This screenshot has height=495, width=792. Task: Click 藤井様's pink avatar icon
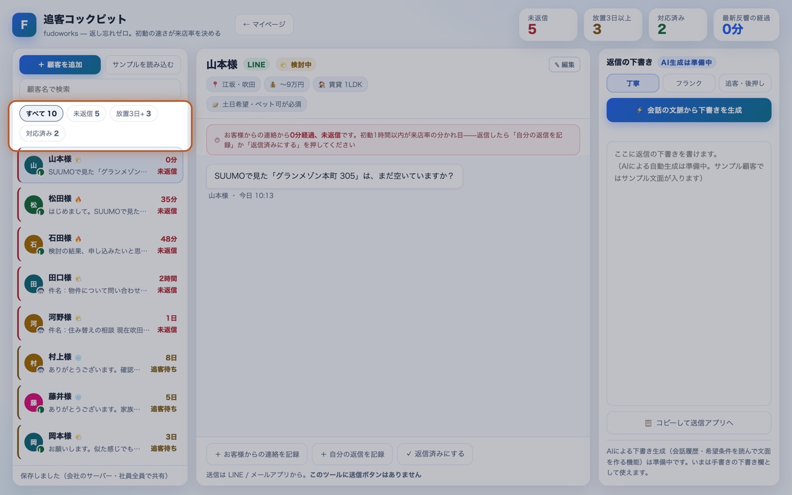(x=34, y=403)
